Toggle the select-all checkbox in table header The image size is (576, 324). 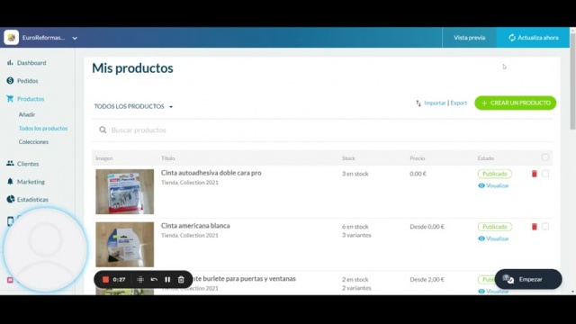[x=545, y=157]
